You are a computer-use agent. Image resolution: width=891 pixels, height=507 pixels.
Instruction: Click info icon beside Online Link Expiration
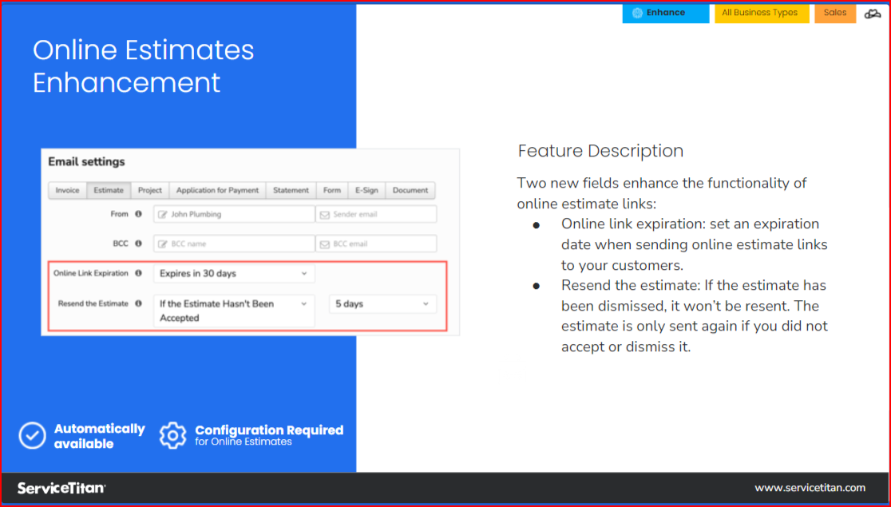tap(138, 273)
